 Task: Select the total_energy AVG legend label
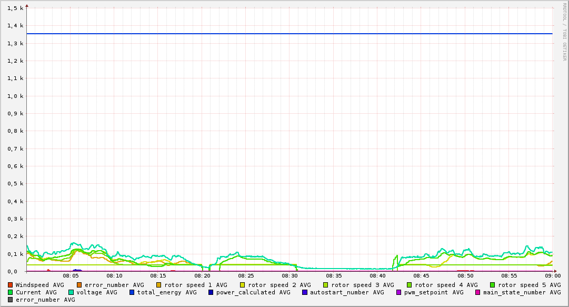coord(167,292)
